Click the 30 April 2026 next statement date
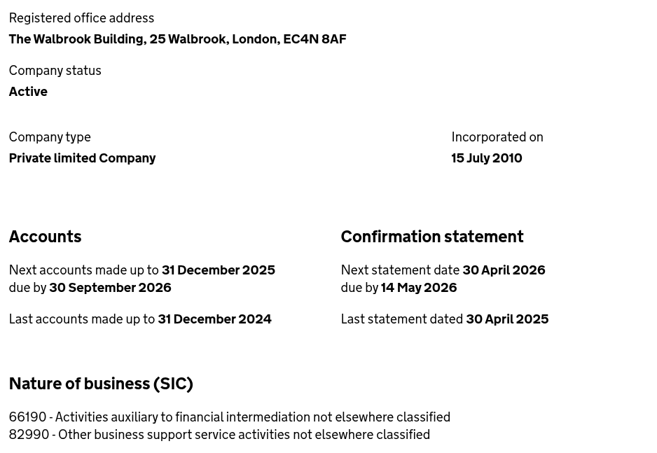Screen dimensions: 657x453 [504, 270]
